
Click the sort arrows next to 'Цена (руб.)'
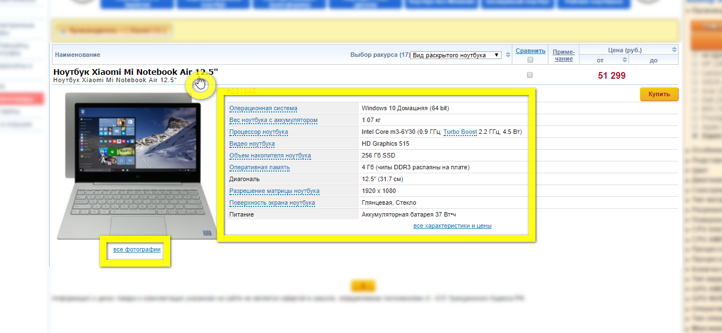[675, 50]
